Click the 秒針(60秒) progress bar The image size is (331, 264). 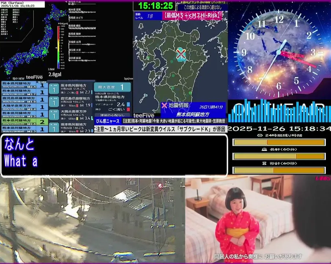click(x=279, y=170)
